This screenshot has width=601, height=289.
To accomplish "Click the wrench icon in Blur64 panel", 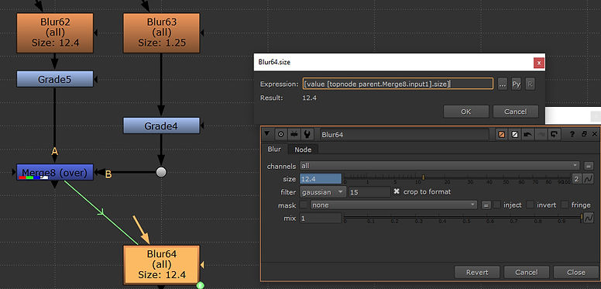I will pos(307,134).
